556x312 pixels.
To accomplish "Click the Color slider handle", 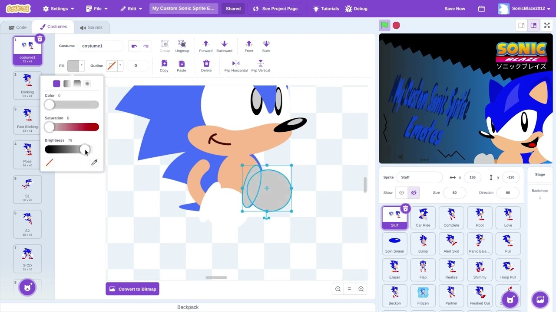I will (50, 105).
